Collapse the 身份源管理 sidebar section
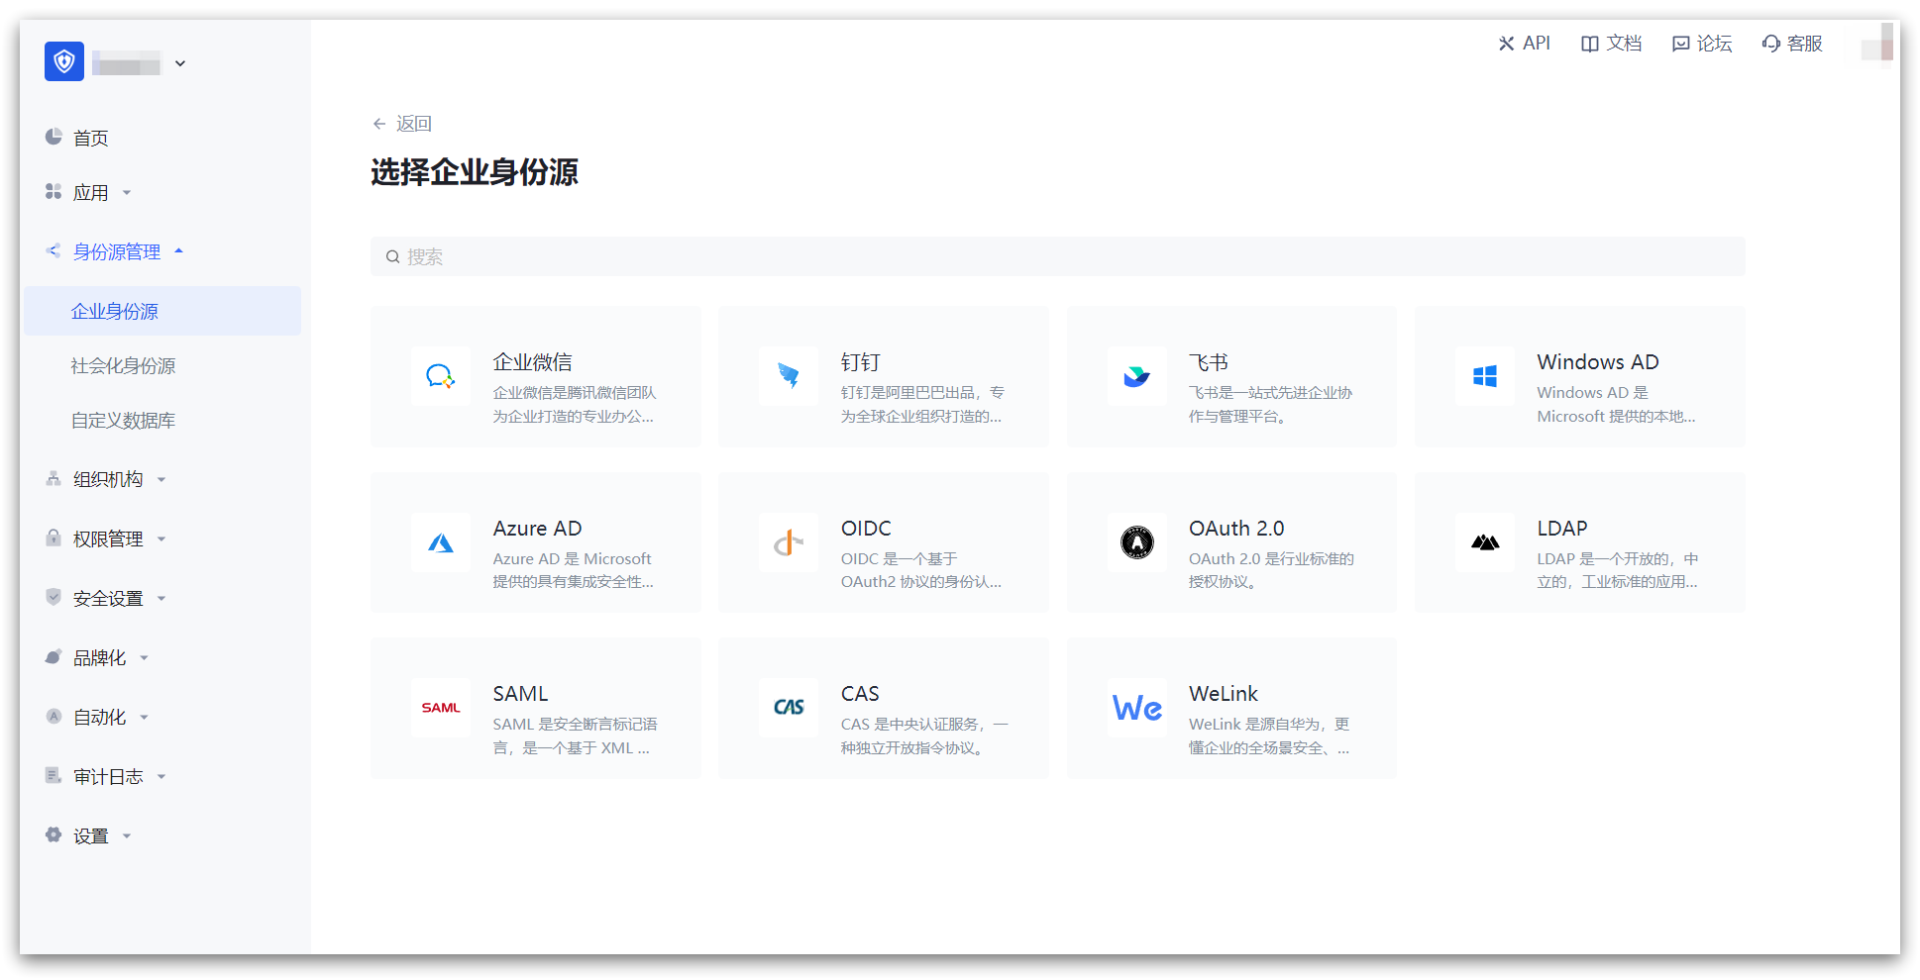 pyautogui.click(x=117, y=252)
